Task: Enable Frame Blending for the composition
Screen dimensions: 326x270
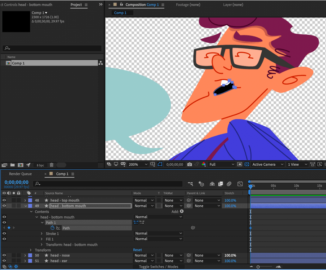Action: coord(221,184)
